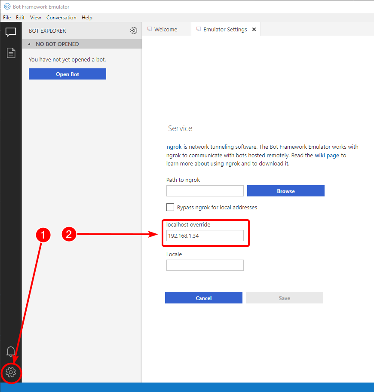Follow the ngrok hyperlink
374x392 pixels.
174,147
